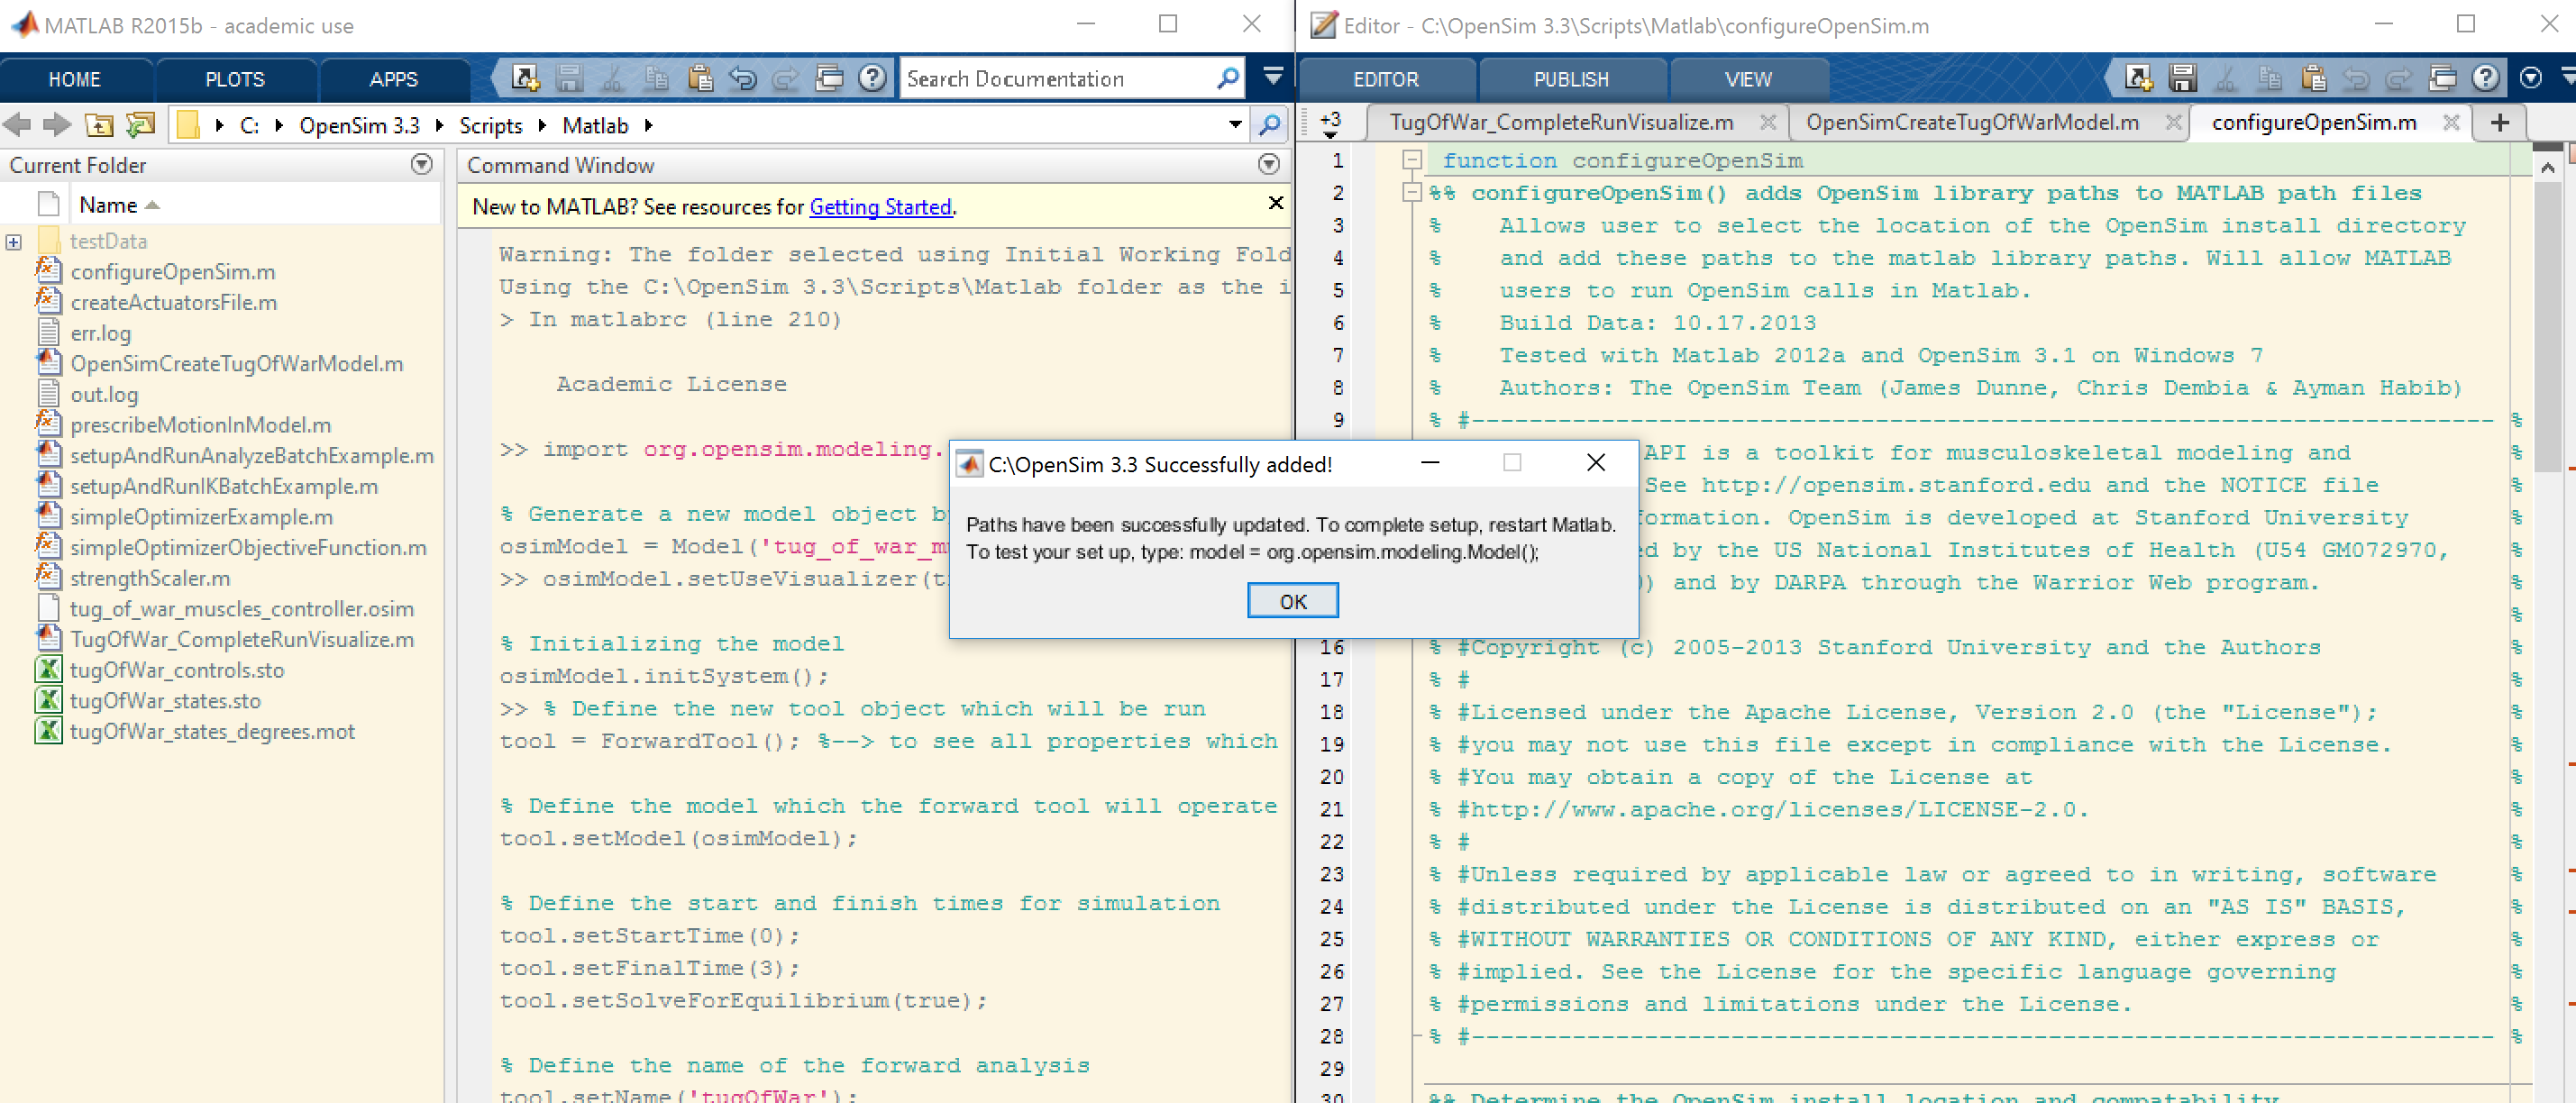Screen dimensions: 2576x1103
Task: Select OpenSimCreateTugOfWarModel.m editor tab
Action: click(1972, 122)
